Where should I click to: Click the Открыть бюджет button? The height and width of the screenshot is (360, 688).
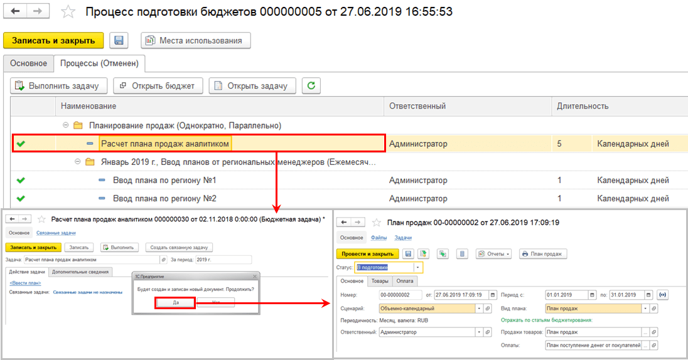[x=158, y=85]
